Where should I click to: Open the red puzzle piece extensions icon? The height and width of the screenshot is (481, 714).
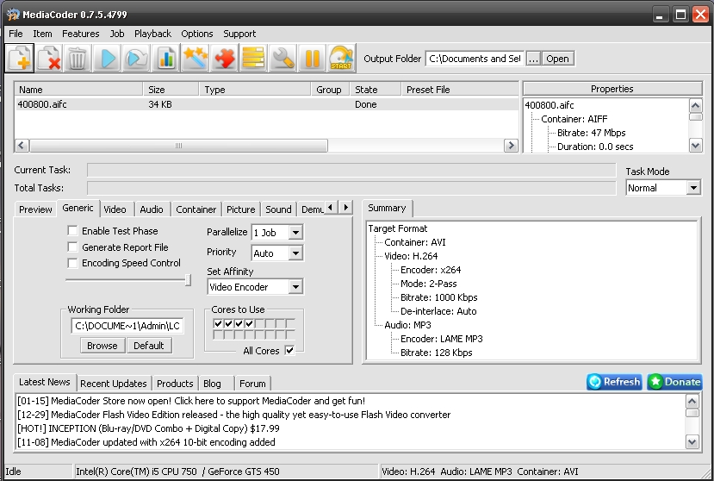tap(224, 59)
